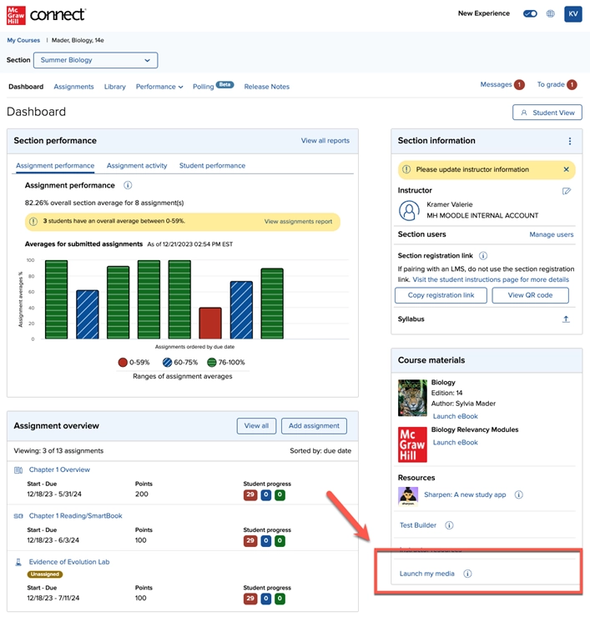Click the instructor profile avatar icon
Screen dimensions: 590x617
pyautogui.click(x=409, y=210)
